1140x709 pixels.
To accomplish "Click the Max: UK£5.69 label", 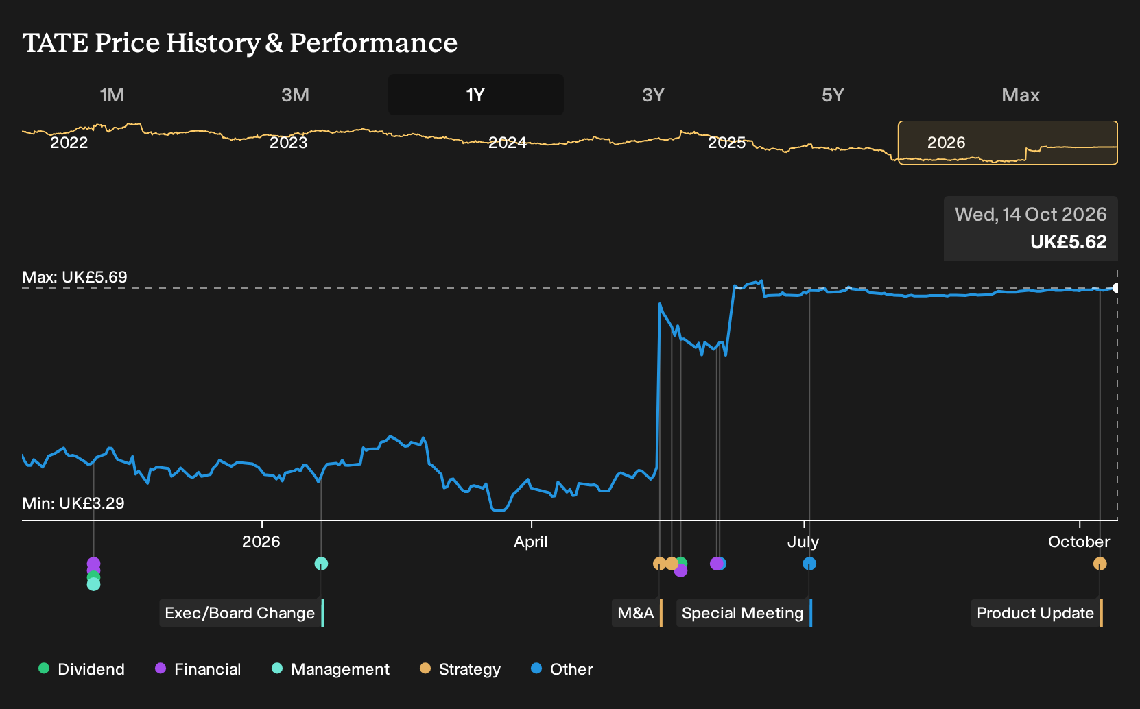I will 75,277.
